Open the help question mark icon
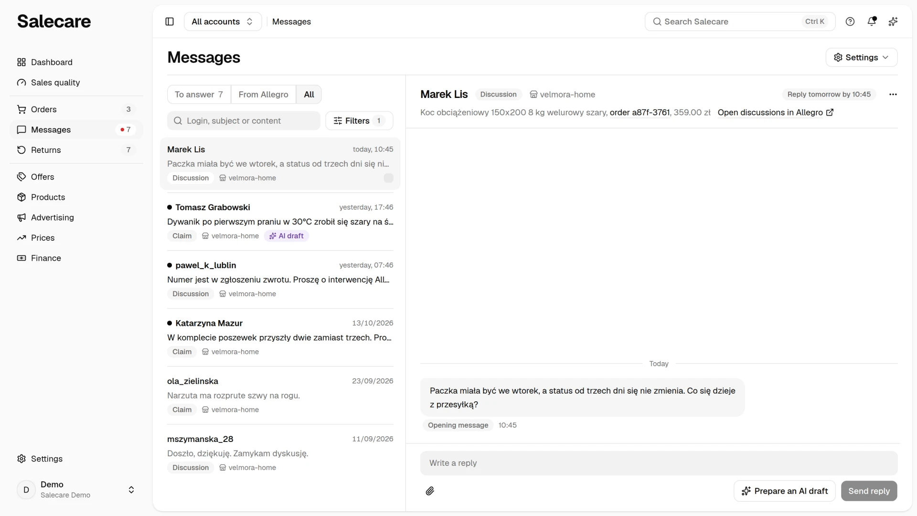917x516 pixels. (850, 21)
